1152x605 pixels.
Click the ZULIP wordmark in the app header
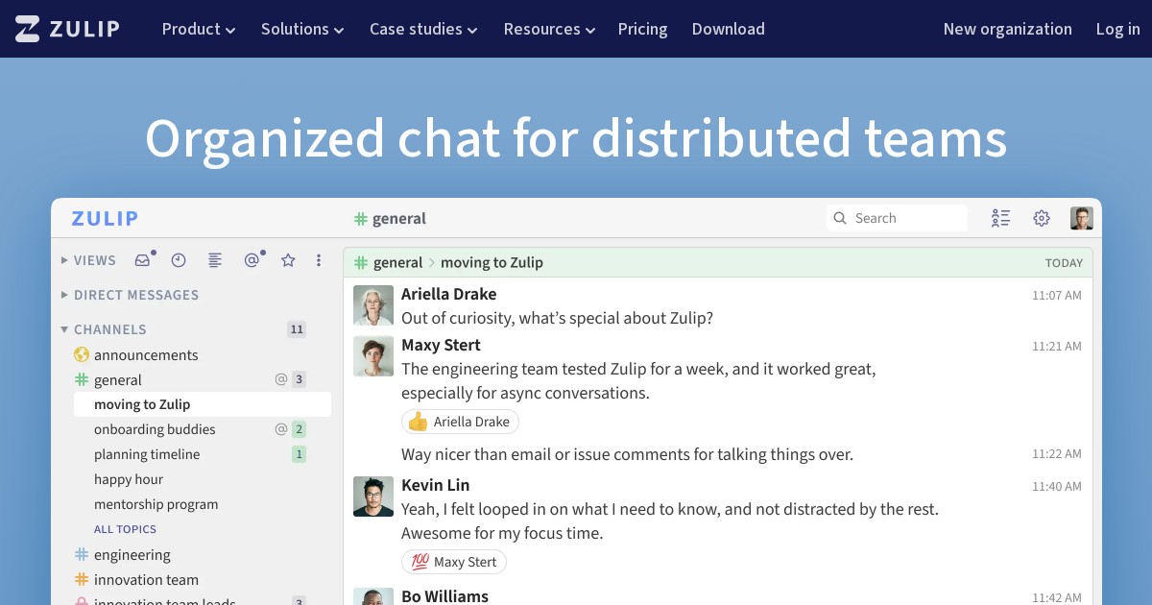(x=105, y=218)
